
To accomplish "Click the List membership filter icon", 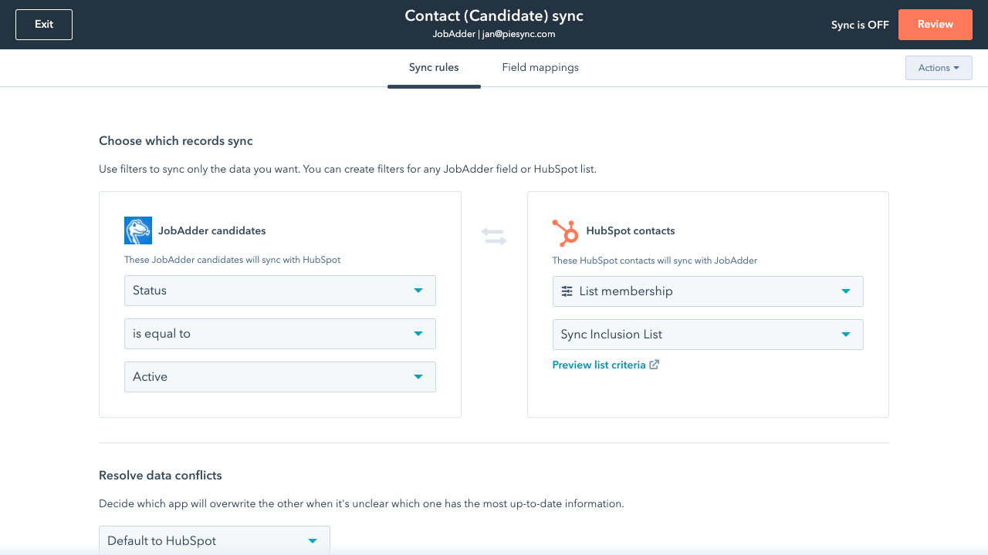I will coord(567,291).
